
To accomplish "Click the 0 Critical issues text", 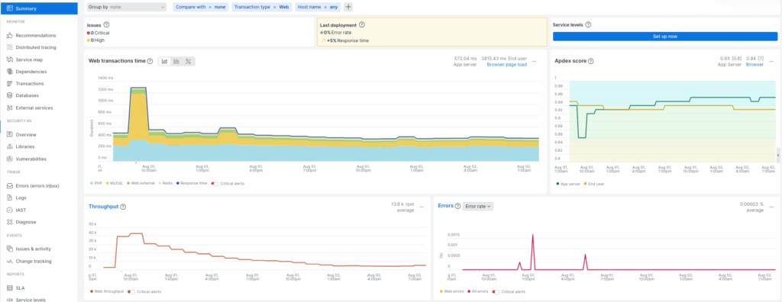I will click(x=100, y=32).
